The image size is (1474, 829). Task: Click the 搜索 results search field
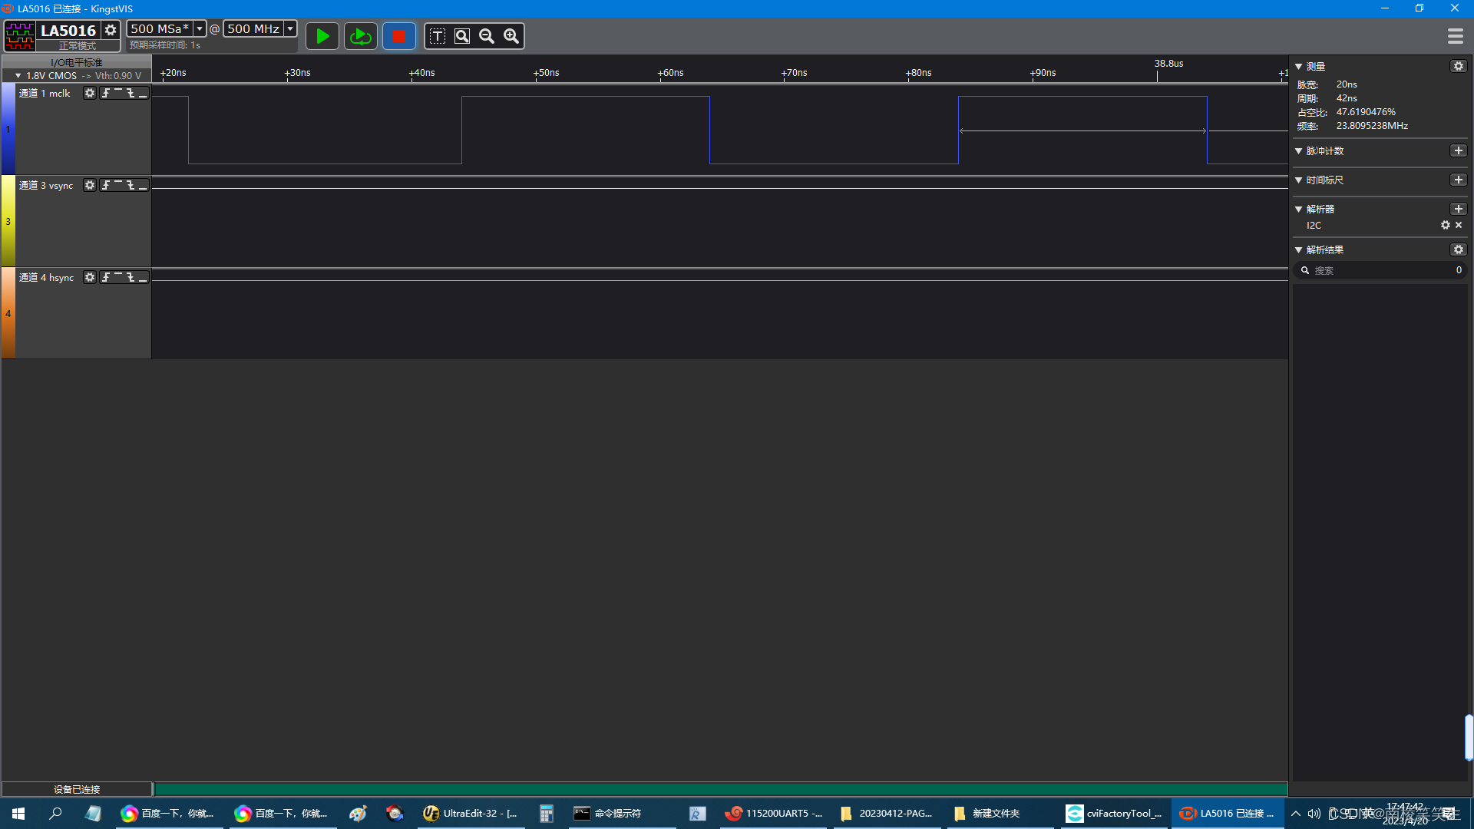(1380, 270)
